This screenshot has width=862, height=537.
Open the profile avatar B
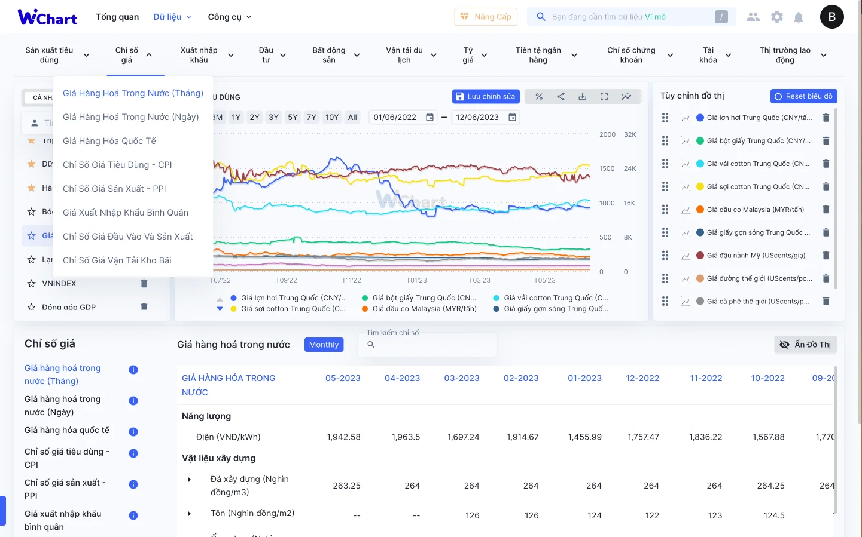click(x=831, y=17)
